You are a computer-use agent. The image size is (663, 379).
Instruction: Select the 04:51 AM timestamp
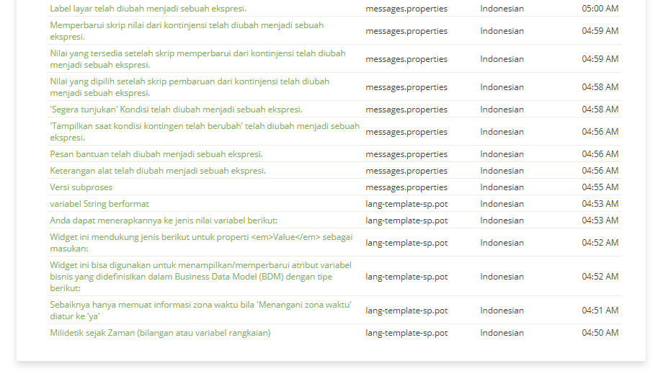point(600,311)
